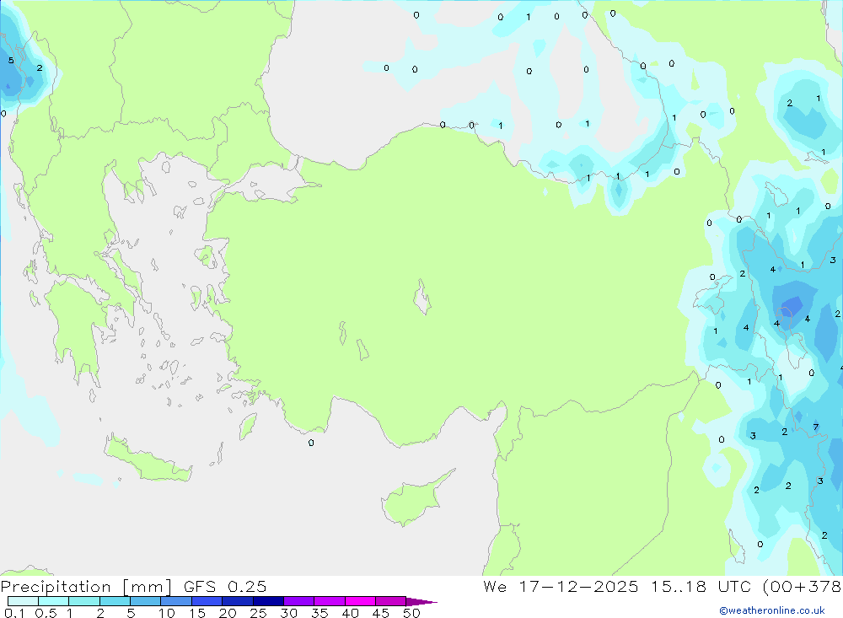Select the legend swatch between 5 and 10
This screenshot has width=843, height=618.
[145, 601]
